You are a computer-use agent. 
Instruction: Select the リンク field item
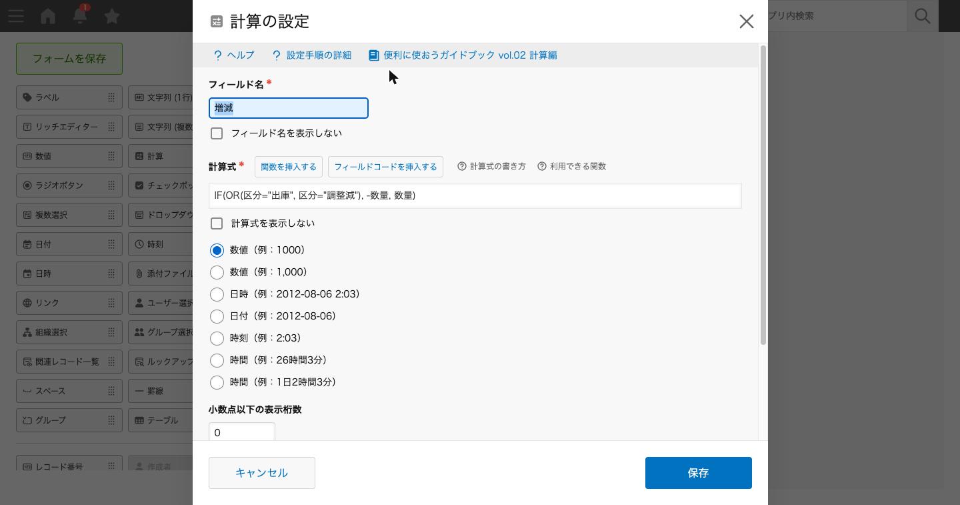69,303
